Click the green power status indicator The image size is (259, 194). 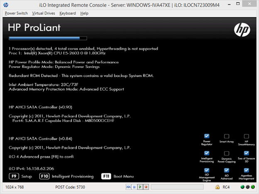253,187
